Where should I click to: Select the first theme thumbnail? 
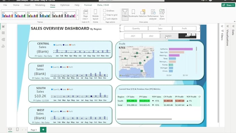point(7,15)
